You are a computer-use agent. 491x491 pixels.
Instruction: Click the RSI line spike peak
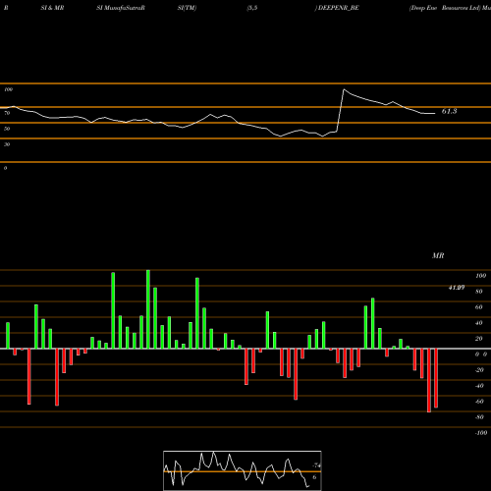click(x=344, y=89)
